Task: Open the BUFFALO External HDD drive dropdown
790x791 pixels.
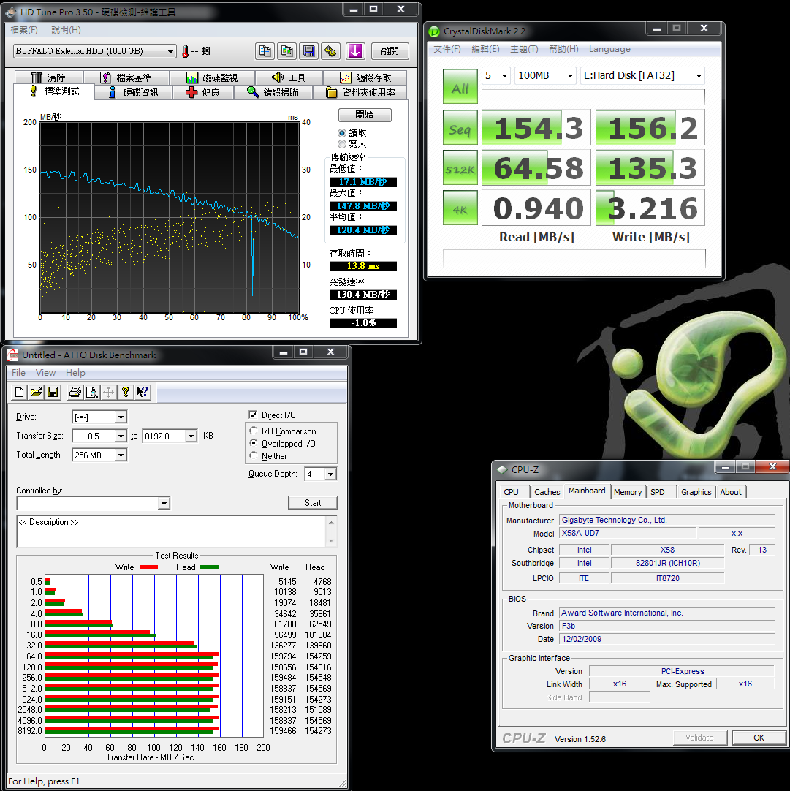Action: click(x=95, y=51)
